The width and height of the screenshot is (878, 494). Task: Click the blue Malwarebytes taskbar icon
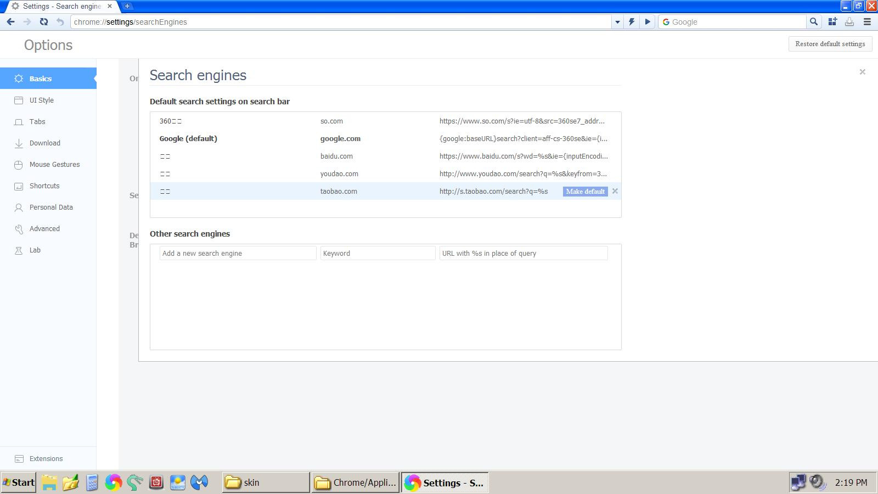click(199, 482)
